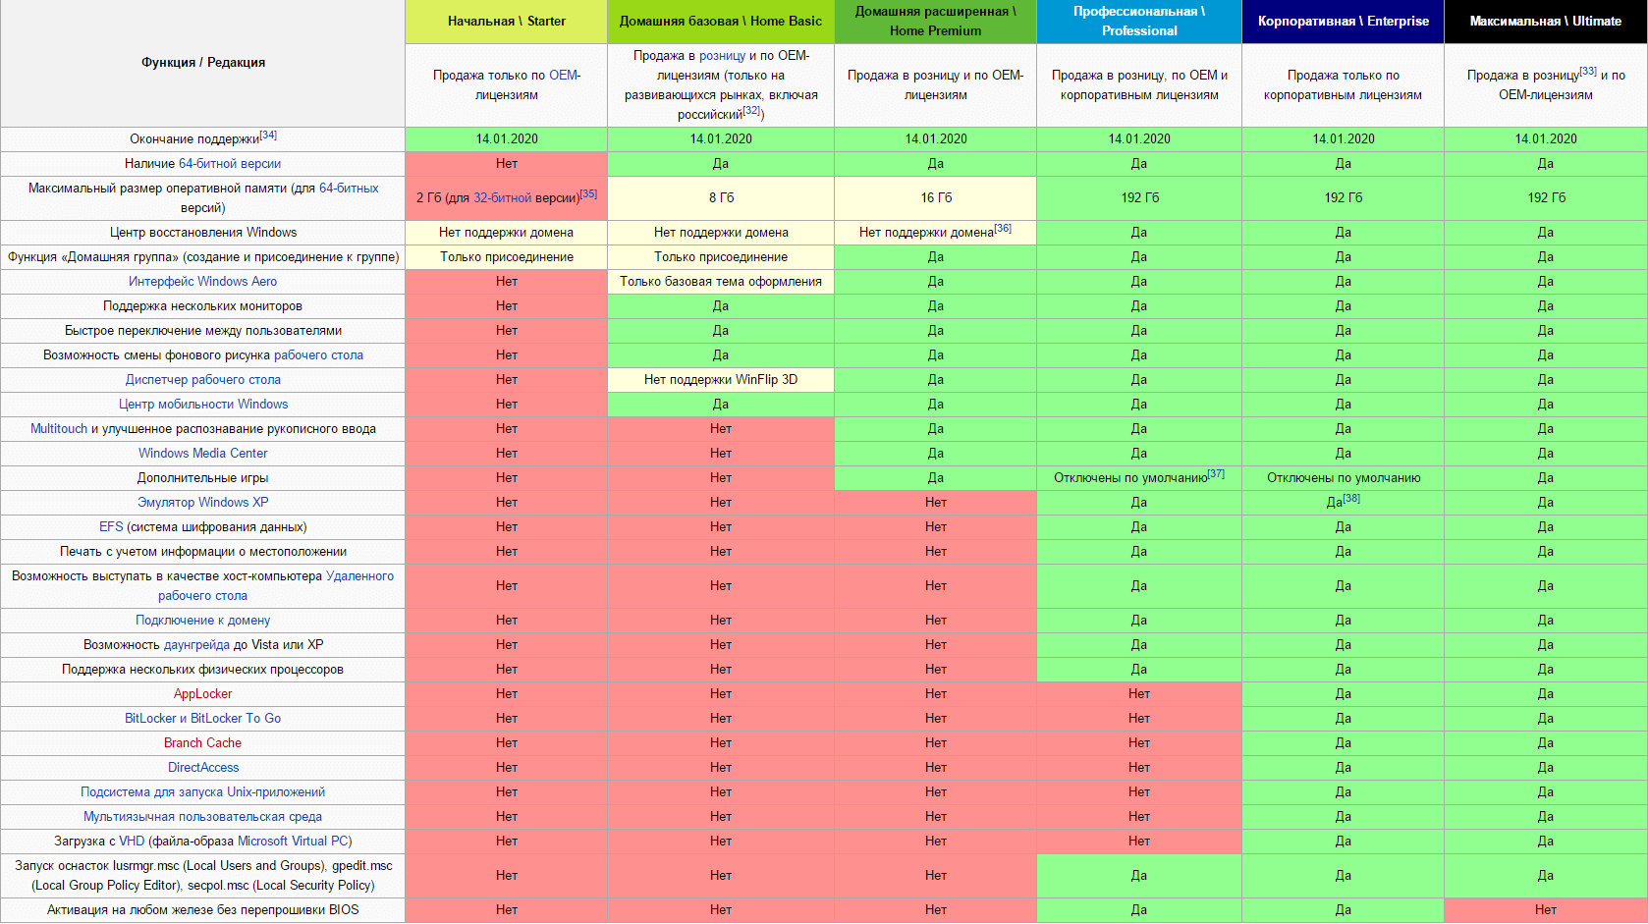Select the 'Максимальная \ Ultimate' header
The width and height of the screenshot is (1648, 924).
pyautogui.click(x=1546, y=22)
